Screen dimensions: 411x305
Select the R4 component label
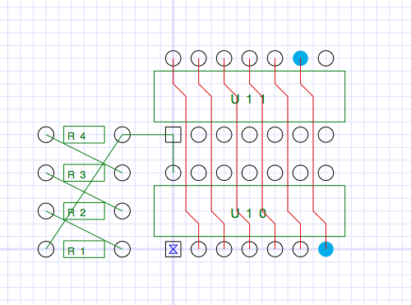coord(76,136)
